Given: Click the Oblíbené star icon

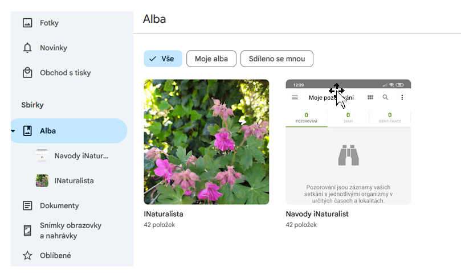Looking at the screenshot, I should (27, 256).
